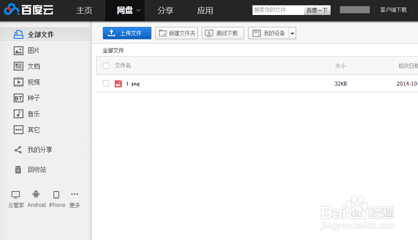Check the box for 1.png
Image resolution: width=418 pixels, height=240 pixels.
(x=106, y=83)
